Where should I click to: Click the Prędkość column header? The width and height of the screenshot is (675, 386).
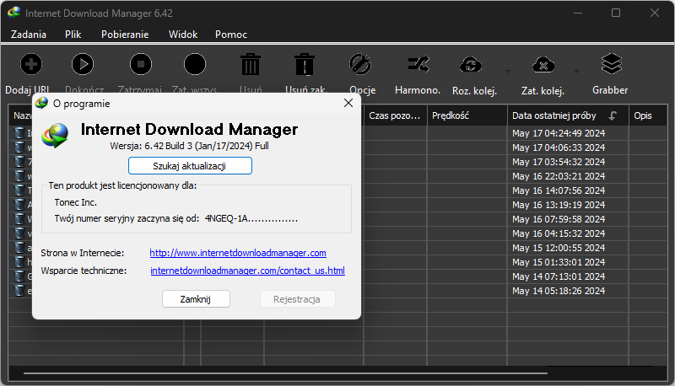[x=467, y=115]
